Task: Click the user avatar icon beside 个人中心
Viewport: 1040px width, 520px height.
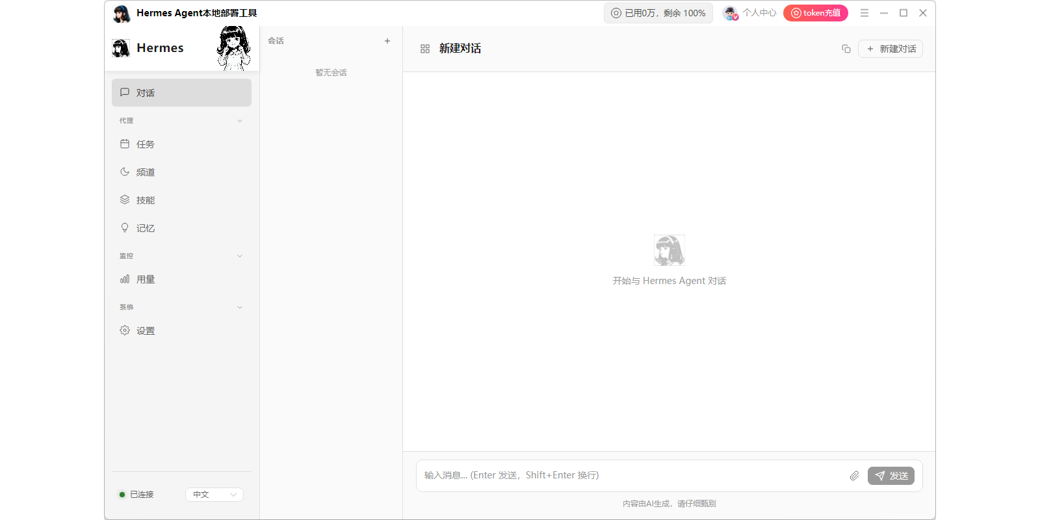Action: [731, 13]
